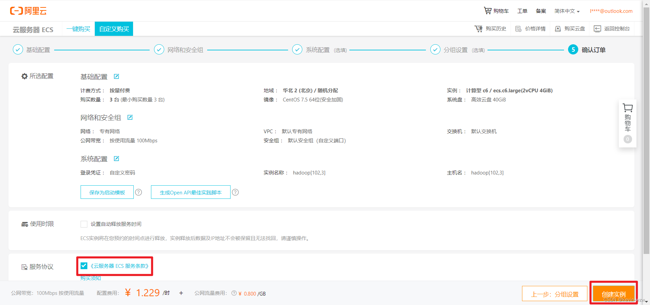
Task: Click the 使用时限 section icon
Action: (25, 224)
